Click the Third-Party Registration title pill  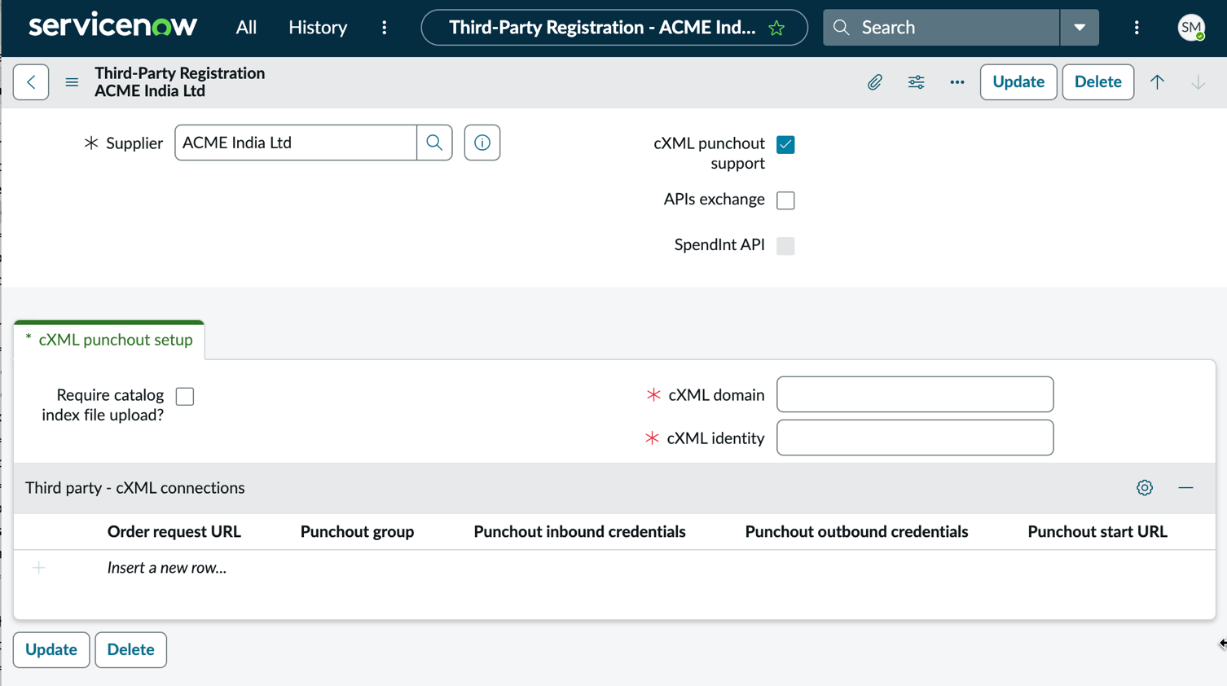pos(614,28)
